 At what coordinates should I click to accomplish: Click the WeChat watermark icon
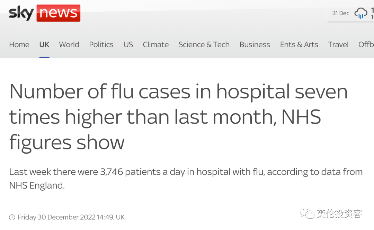pos(307,213)
